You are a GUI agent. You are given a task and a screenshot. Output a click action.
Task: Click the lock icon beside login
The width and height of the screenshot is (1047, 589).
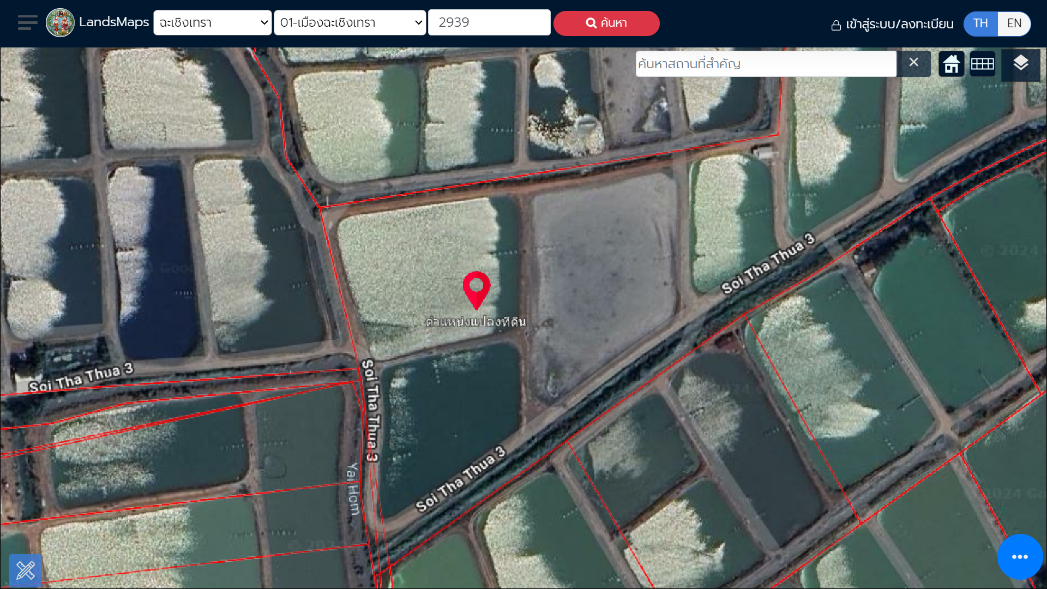coord(836,25)
